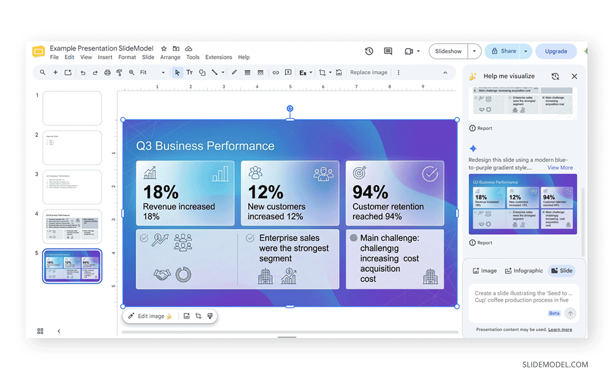Print the presentation

(107, 73)
